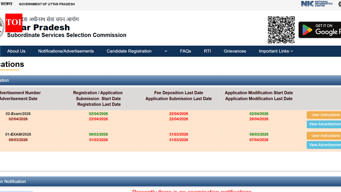
Task: Select Candidate Registration in the navigation bar
Action: coord(129,51)
